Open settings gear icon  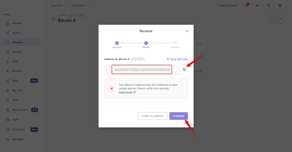coord(280,5)
